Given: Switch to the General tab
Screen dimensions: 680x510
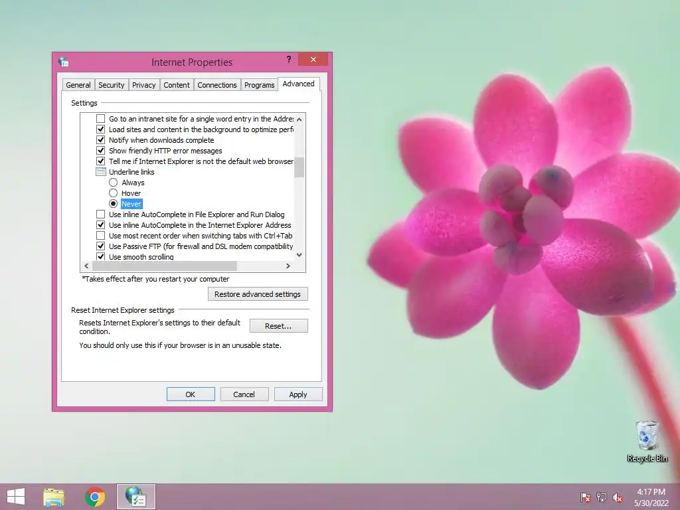Looking at the screenshot, I should (x=78, y=85).
